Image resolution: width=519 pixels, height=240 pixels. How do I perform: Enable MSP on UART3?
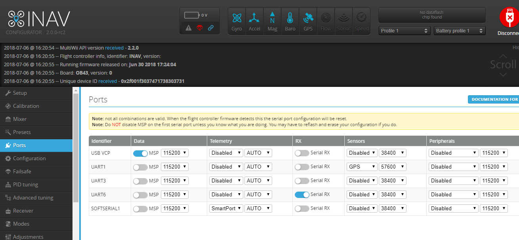(x=140, y=181)
